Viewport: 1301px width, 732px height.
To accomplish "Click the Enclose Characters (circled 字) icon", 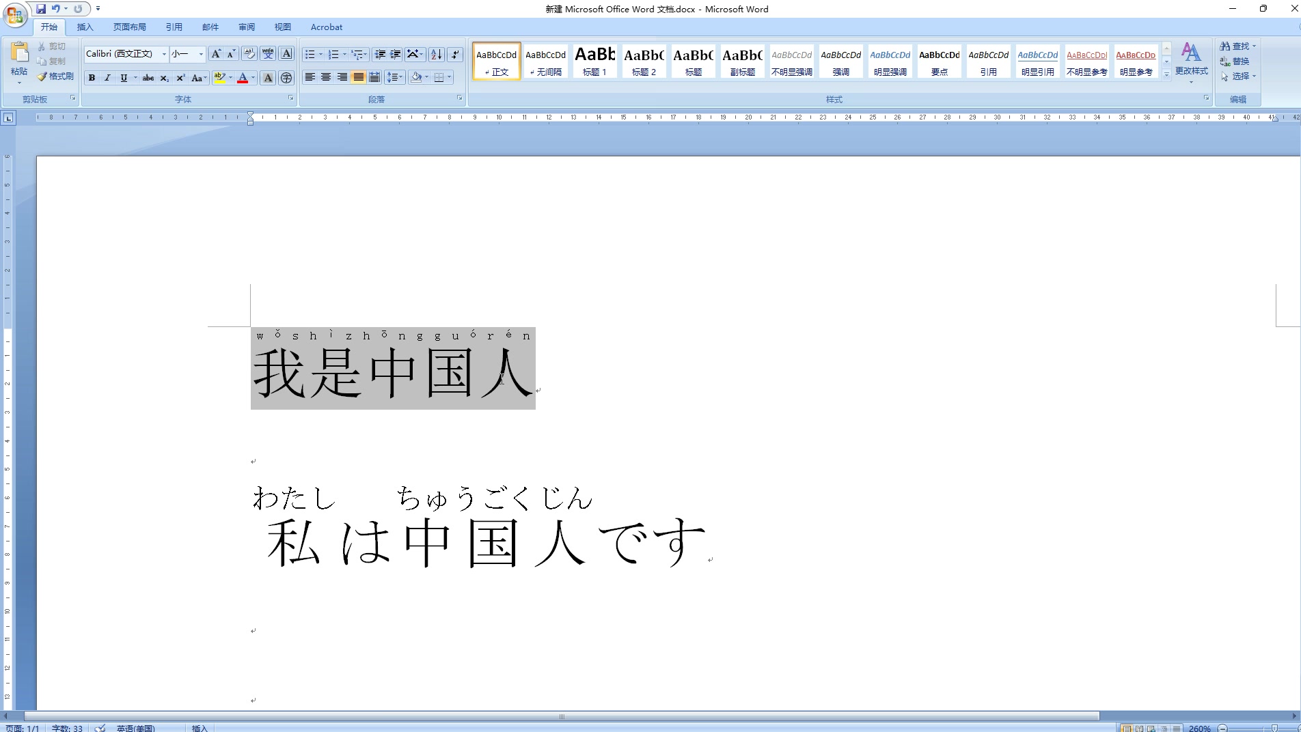I will coord(286,78).
